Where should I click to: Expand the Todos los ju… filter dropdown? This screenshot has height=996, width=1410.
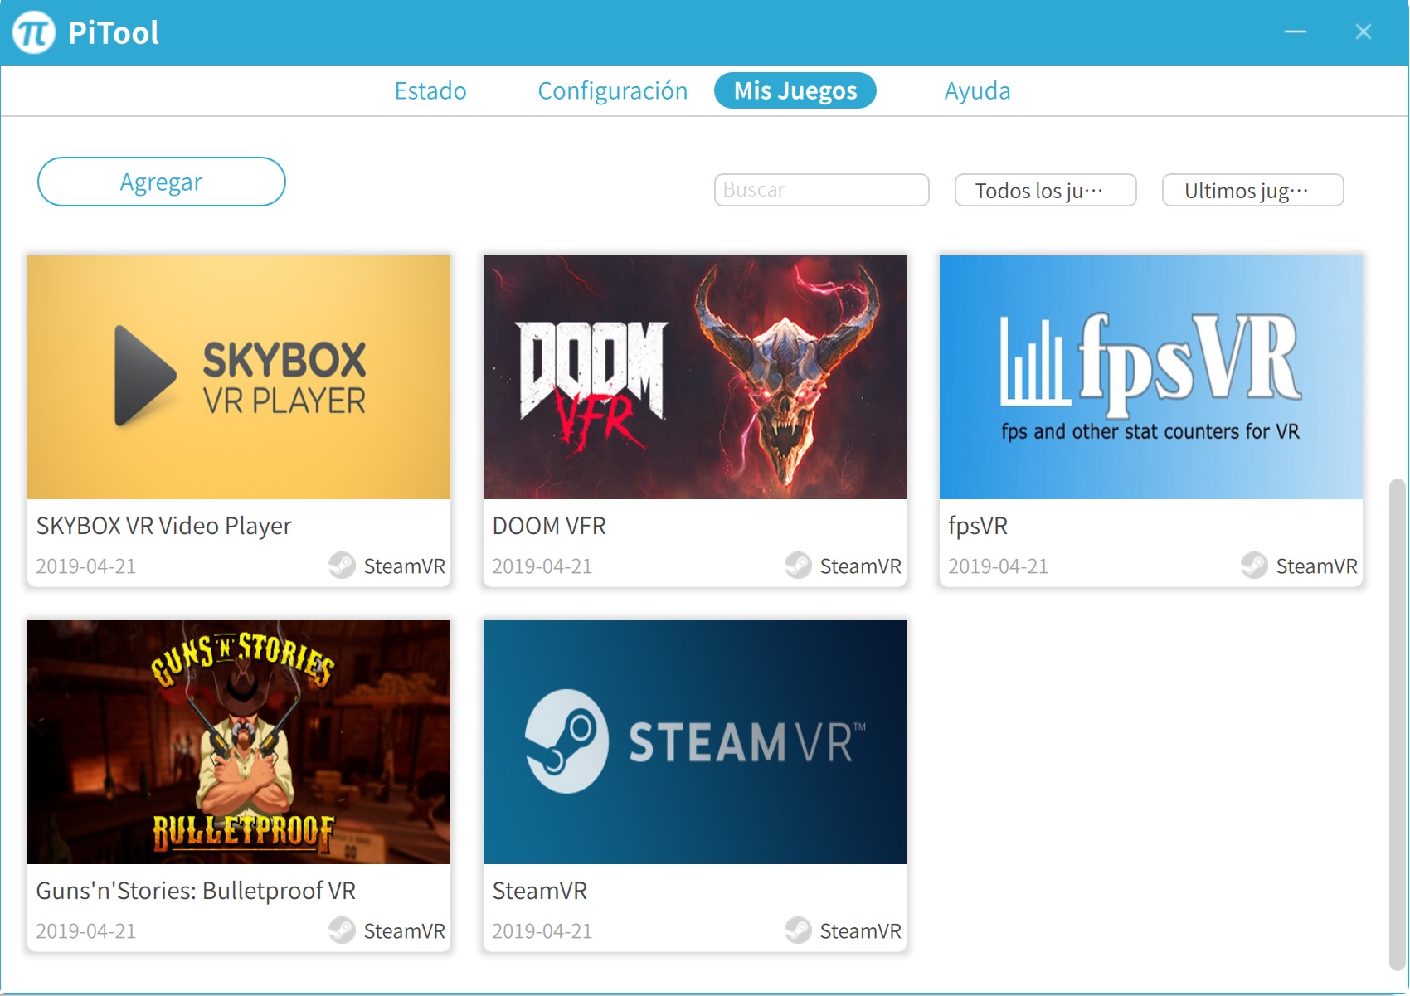tap(1046, 190)
